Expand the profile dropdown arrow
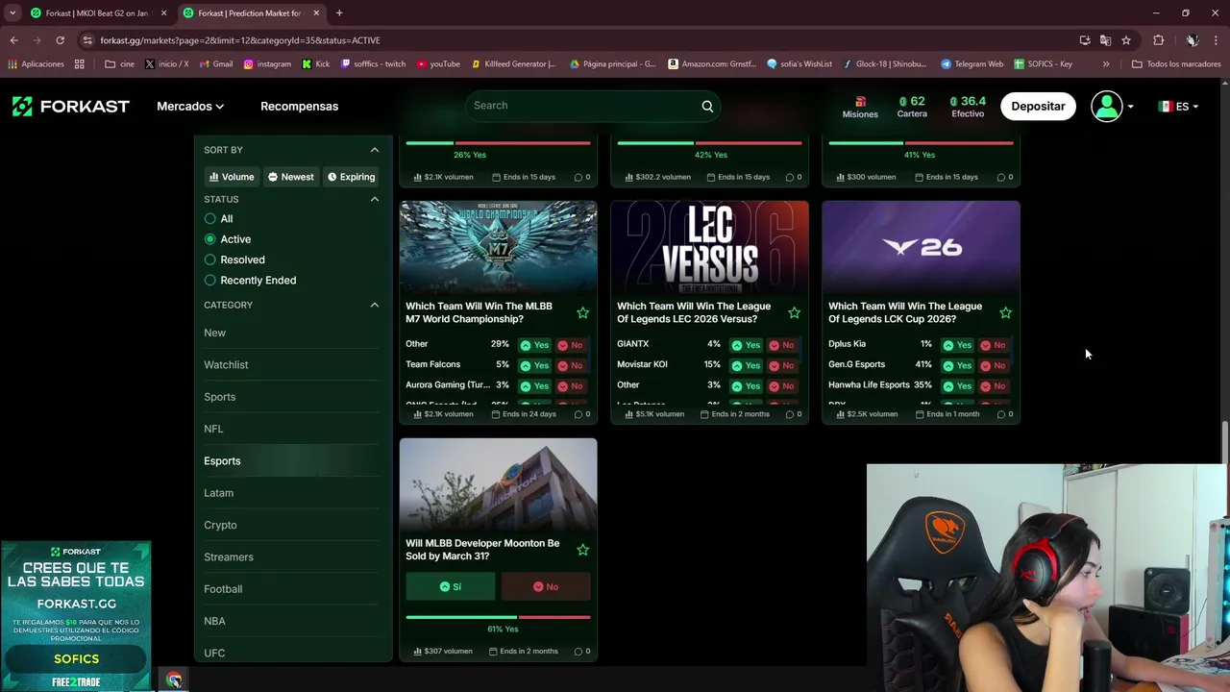 pos(1130,107)
